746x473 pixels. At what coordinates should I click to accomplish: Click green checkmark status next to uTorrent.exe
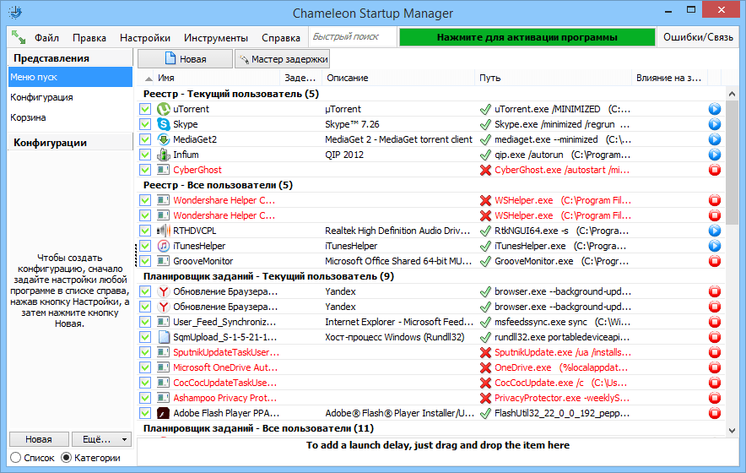[485, 109]
